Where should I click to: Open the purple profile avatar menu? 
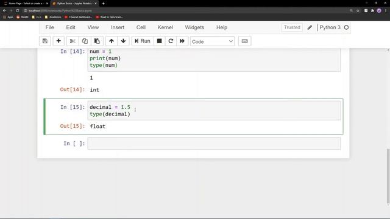tap(379, 11)
